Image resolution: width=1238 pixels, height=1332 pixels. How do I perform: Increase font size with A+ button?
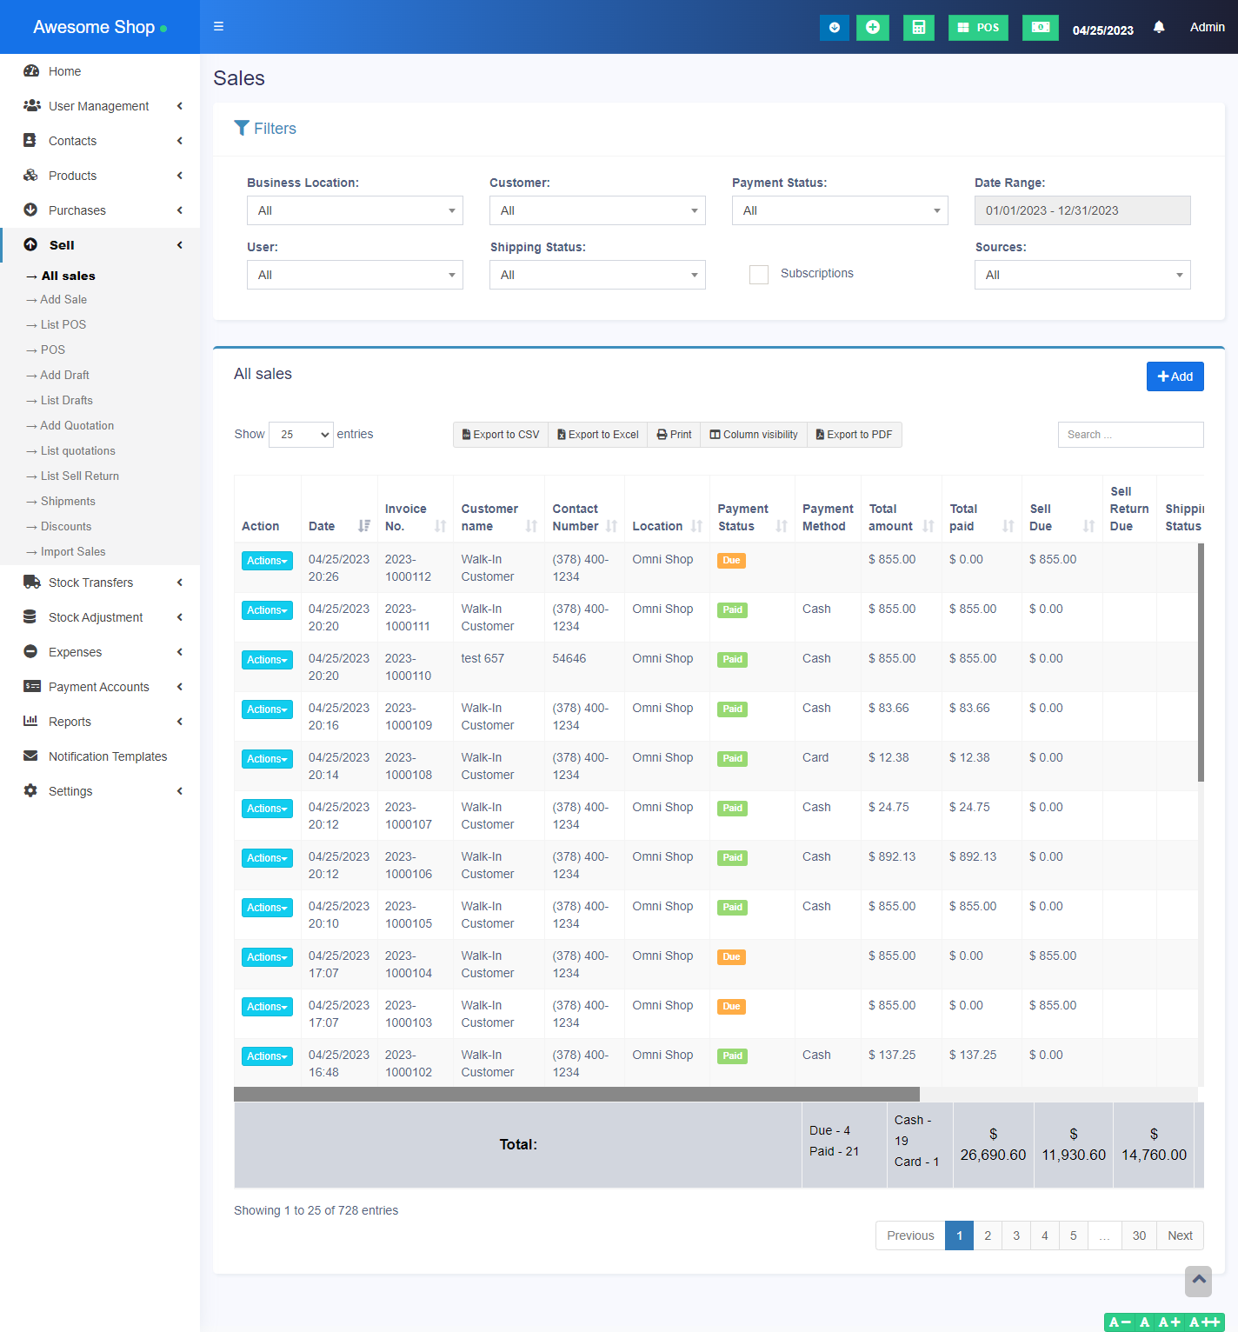pos(1169,1322)
